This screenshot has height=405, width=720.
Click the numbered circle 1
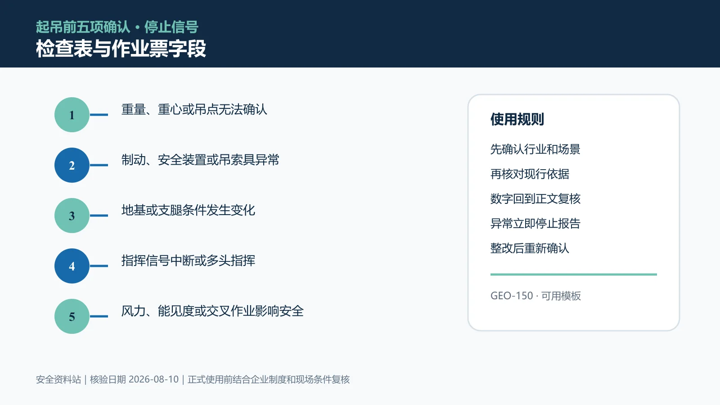(x=72, y=115)
